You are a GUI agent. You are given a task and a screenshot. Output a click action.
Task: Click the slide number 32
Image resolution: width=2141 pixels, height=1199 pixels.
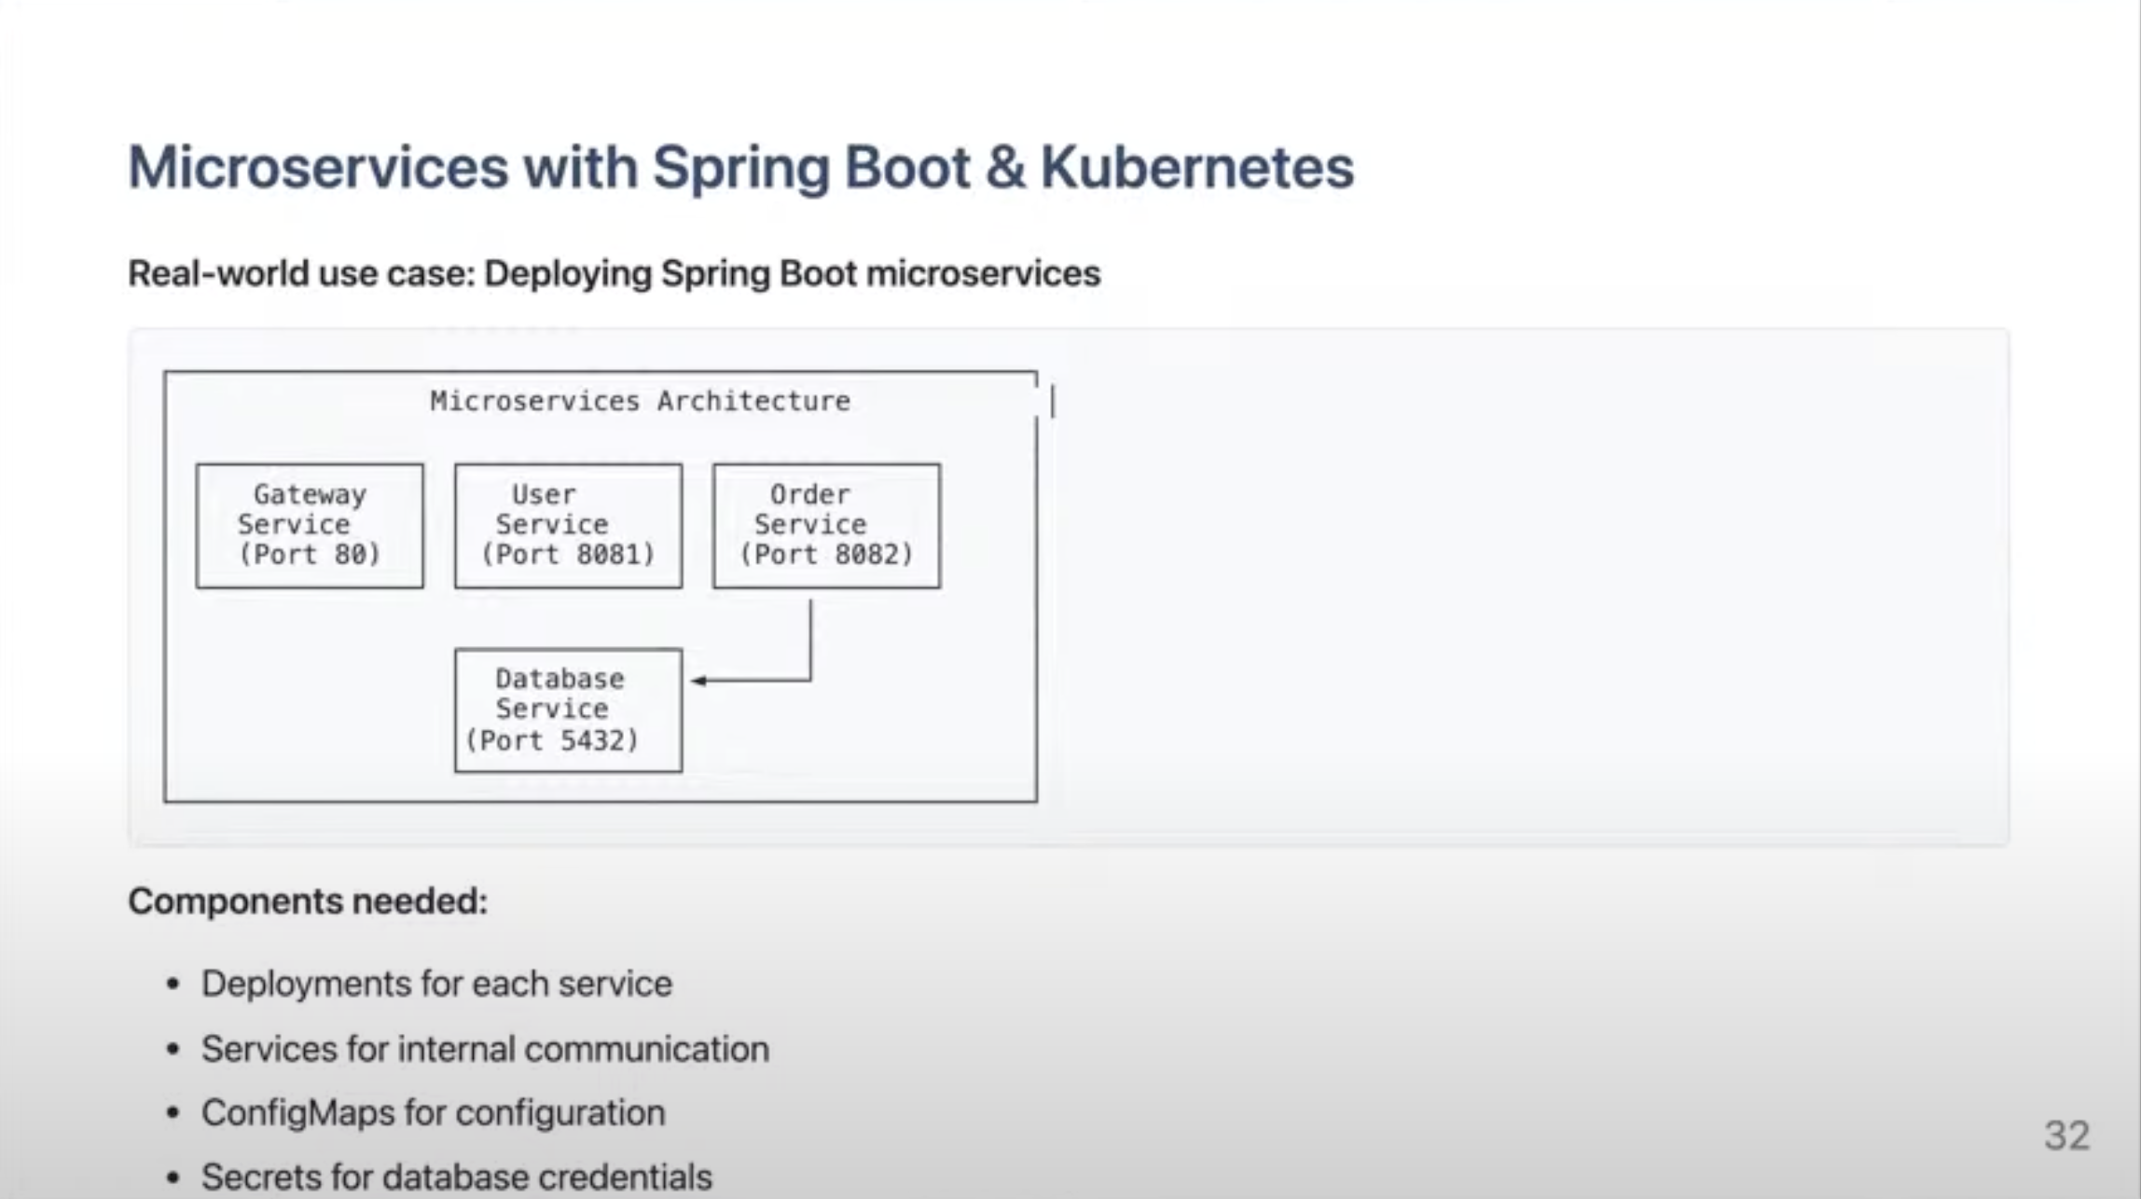pyautogui.click(x=2066, y=1136)
